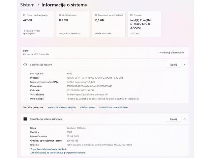Click the Windows logo beside Specifikacije sistema Windows
Viewport: 211px width, 158px height.
click(x=25, y=119)
